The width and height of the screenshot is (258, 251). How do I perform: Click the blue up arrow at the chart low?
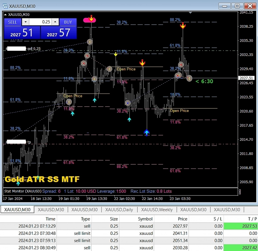tap(147, 132)
